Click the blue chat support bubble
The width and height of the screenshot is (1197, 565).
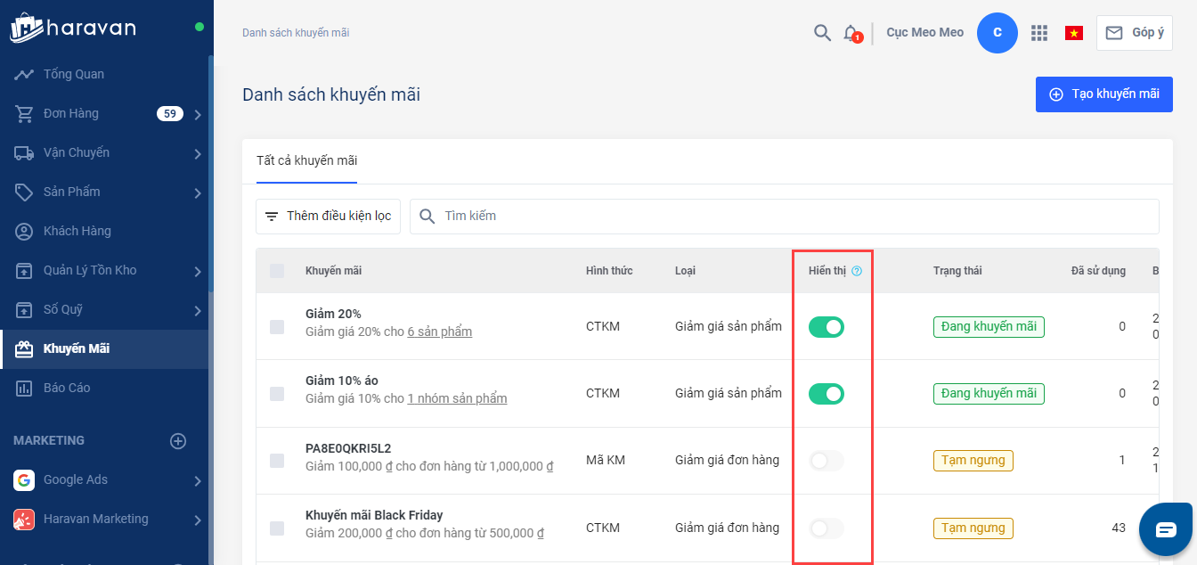point(1166,529)
